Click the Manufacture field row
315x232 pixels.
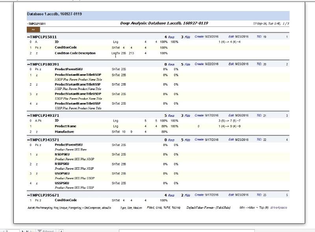[x=64, y=132]
